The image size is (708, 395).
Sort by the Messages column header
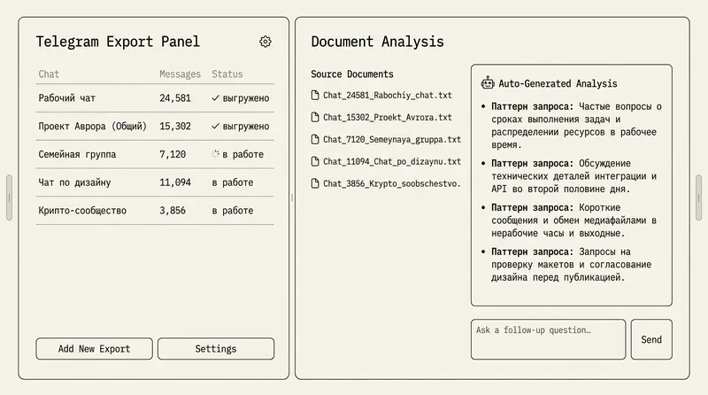pos(180,74)
